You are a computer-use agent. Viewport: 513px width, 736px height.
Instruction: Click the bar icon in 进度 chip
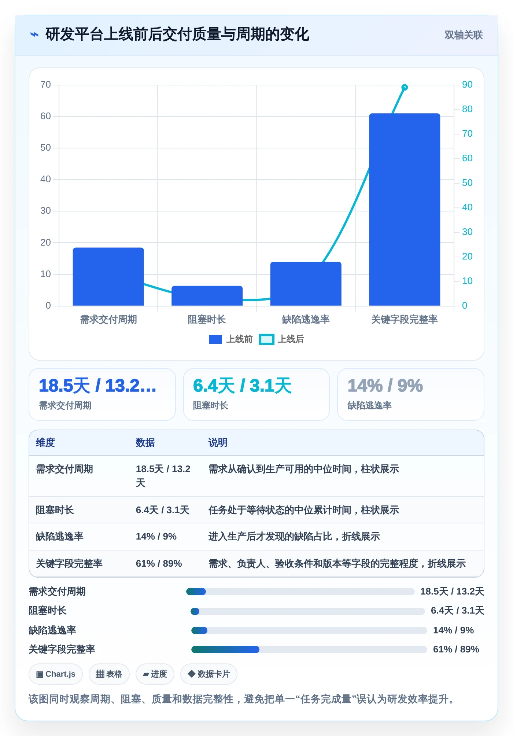pos(146,674)
